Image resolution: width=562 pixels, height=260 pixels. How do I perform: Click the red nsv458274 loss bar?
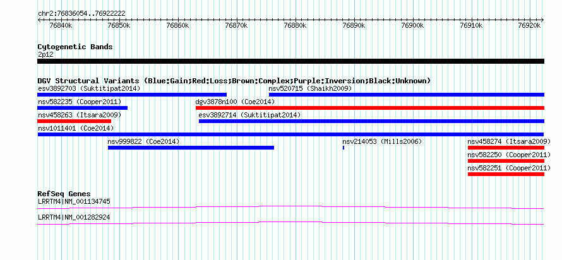tap(506, 148)
